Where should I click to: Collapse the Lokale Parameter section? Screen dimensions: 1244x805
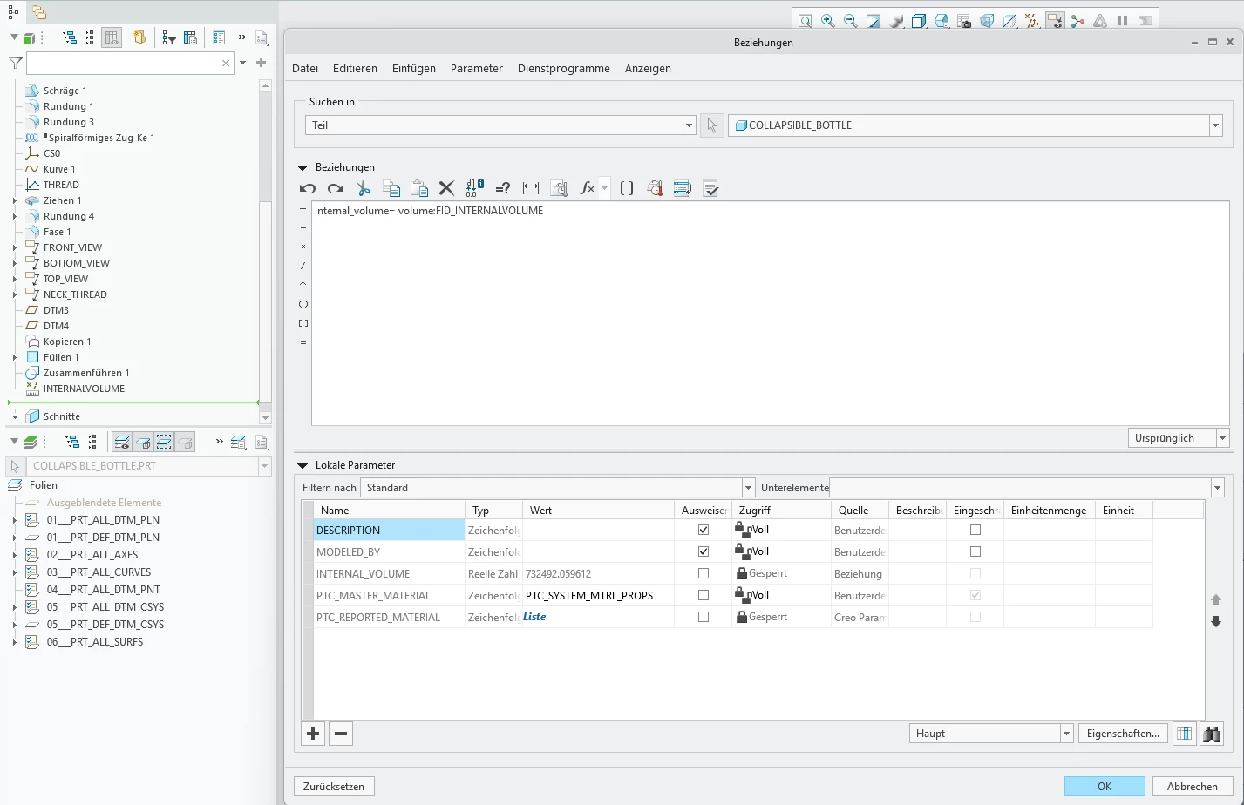(x=303, y=465)
